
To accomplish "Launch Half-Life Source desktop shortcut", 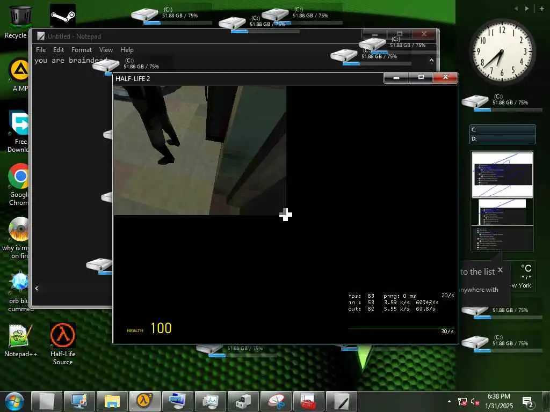I will click(x=62, y=344).
